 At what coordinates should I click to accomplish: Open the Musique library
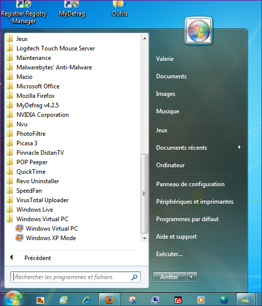(168, 111)
